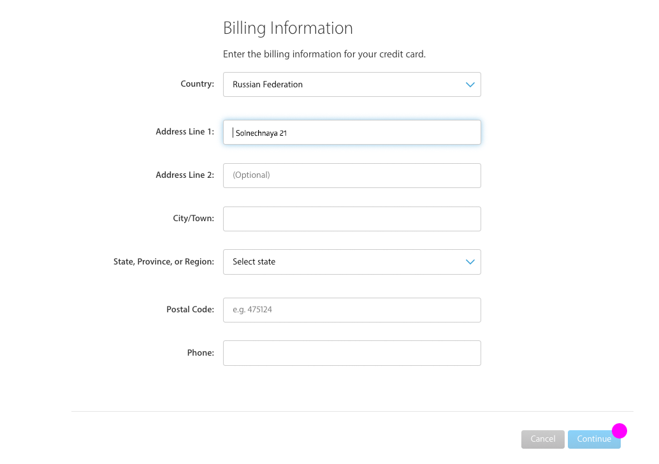Click the credit card billing instruction text
This screenshot has width=659, height=464.
coord(324,54)
